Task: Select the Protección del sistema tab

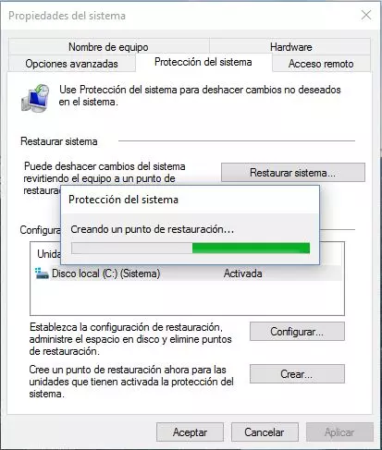Action: (x=203, y=62)
